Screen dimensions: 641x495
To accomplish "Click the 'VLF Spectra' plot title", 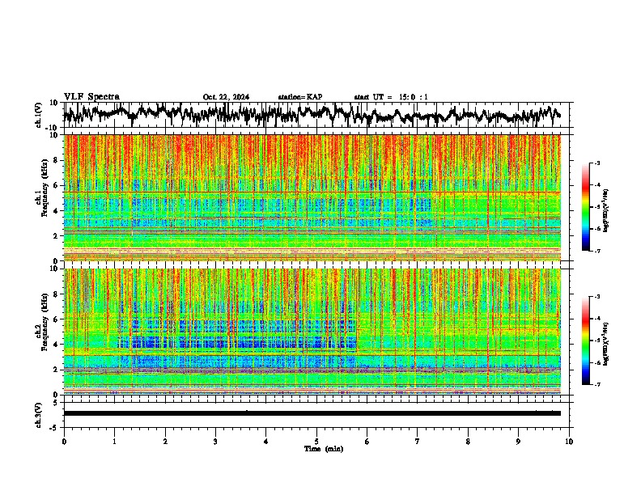I will coord(91,97).
